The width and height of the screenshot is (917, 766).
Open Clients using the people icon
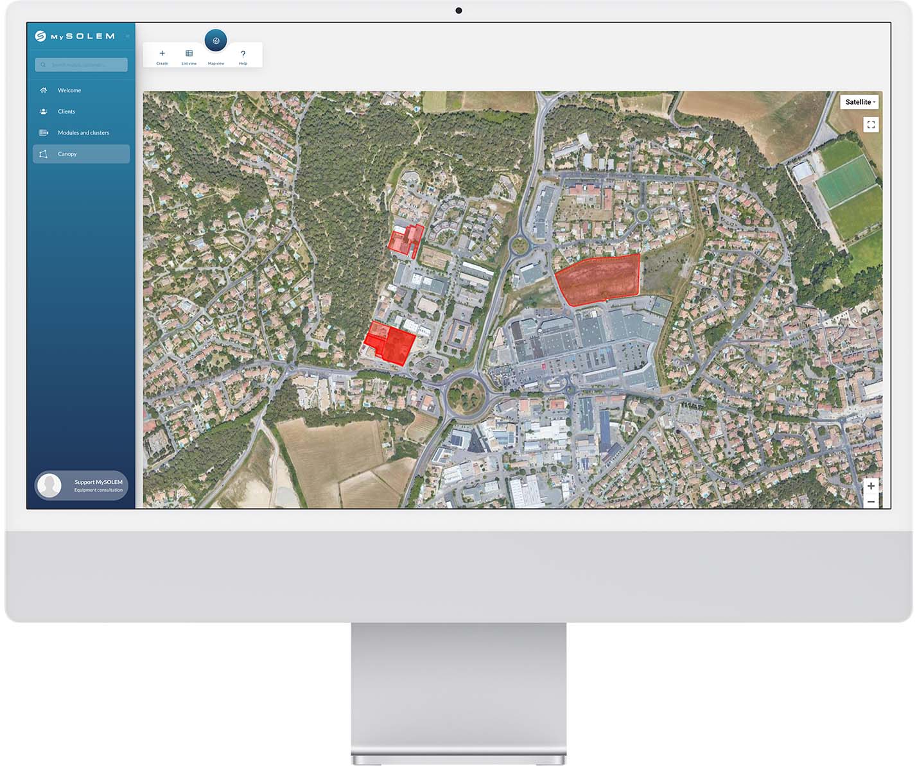(x=44, y=111)
